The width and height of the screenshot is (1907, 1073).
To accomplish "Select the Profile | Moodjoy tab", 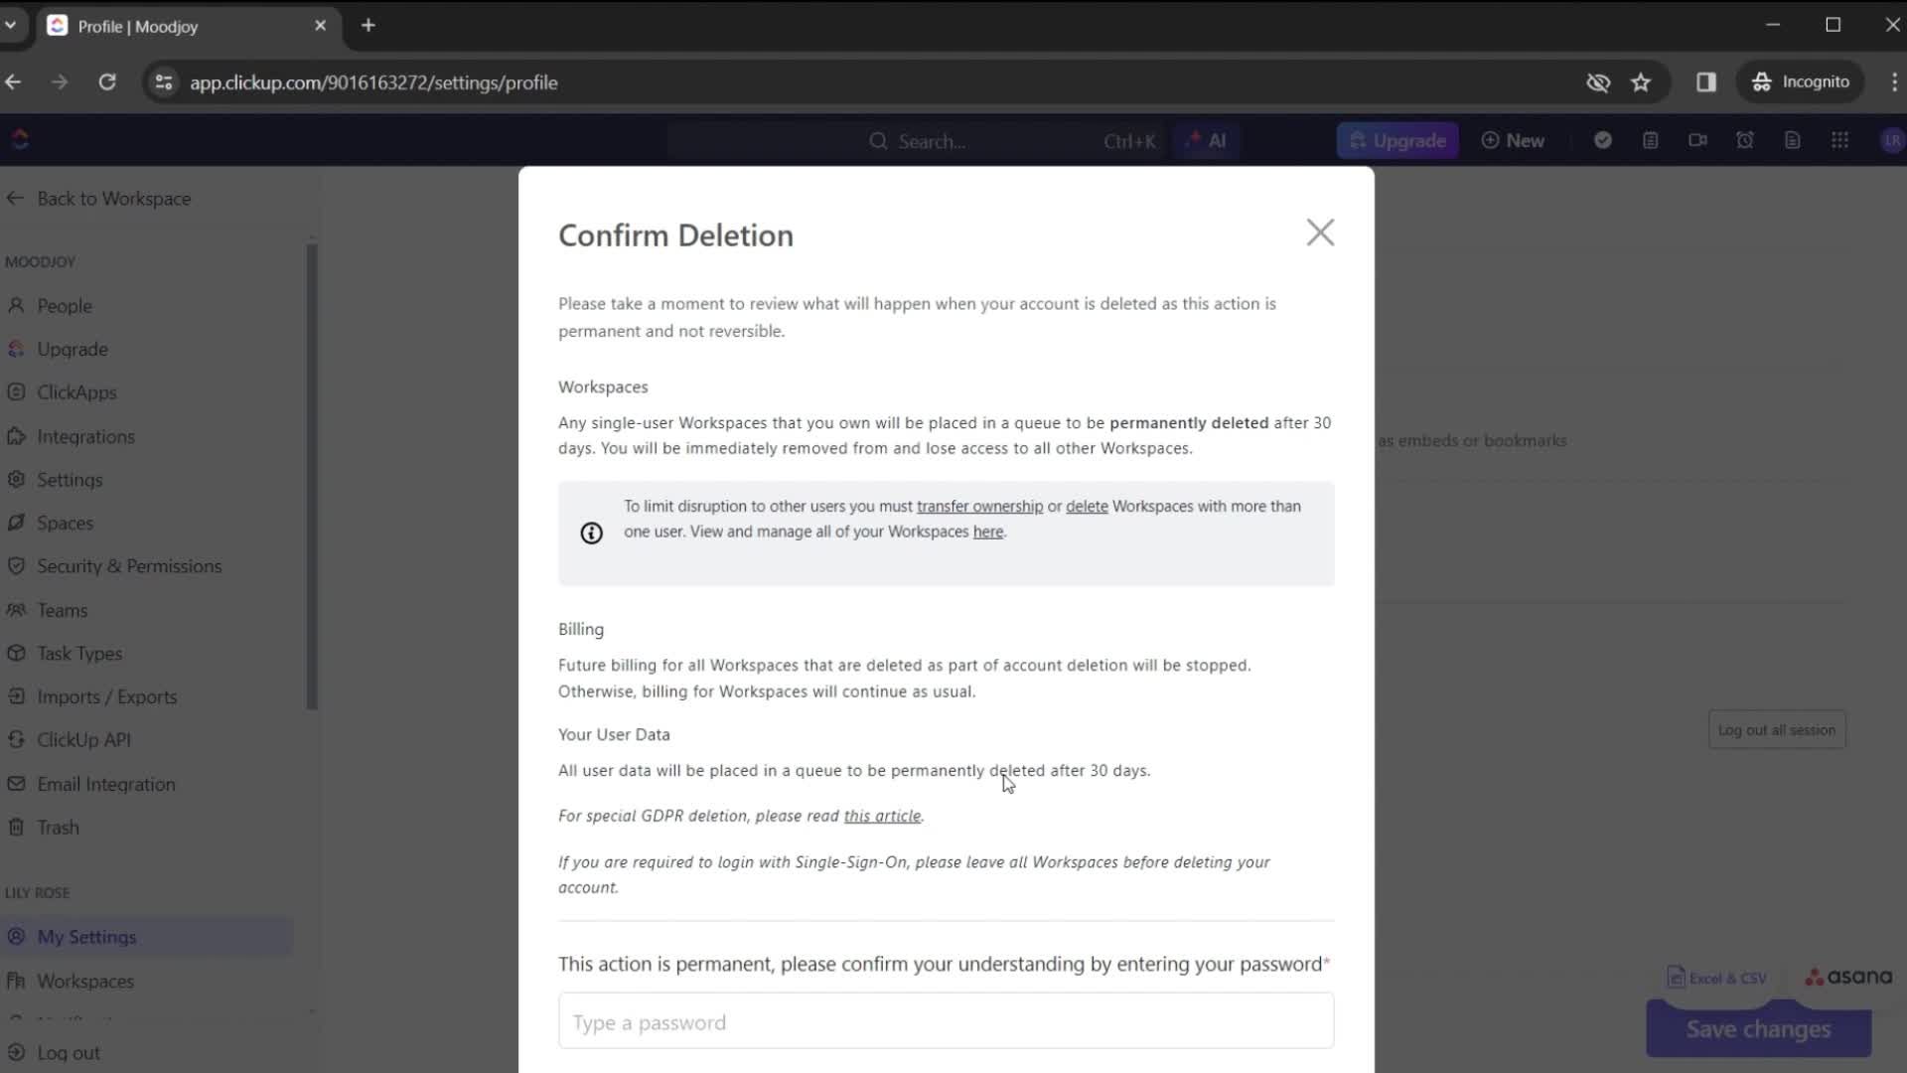I will click(189, 26).
